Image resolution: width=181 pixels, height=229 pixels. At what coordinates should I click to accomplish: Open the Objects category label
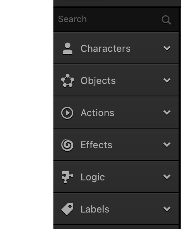tap(98, 81)
